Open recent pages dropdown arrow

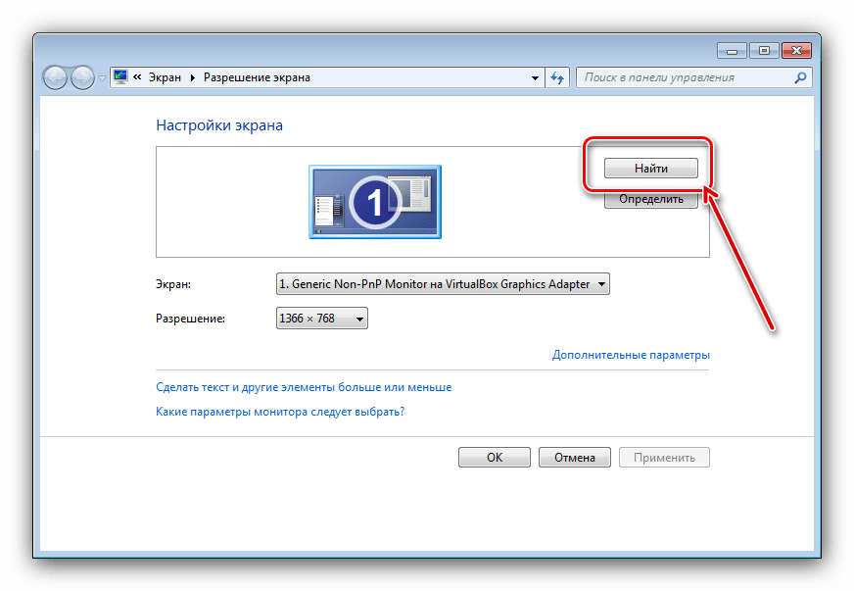[x=102, y=78]
